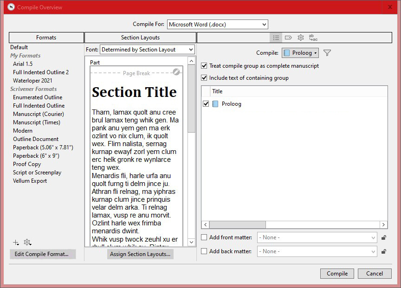Enable Add back matter checkbox
401x288 pixels.
pyautogui.click(x=204, y=251)
